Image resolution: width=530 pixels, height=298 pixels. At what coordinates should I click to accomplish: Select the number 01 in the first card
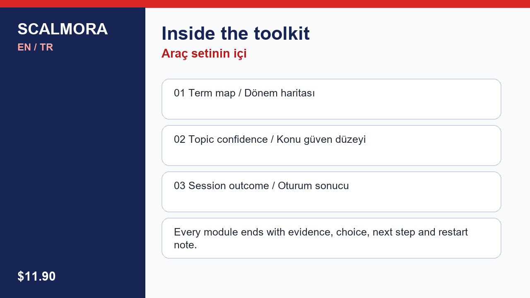click(x=180, y=93)
